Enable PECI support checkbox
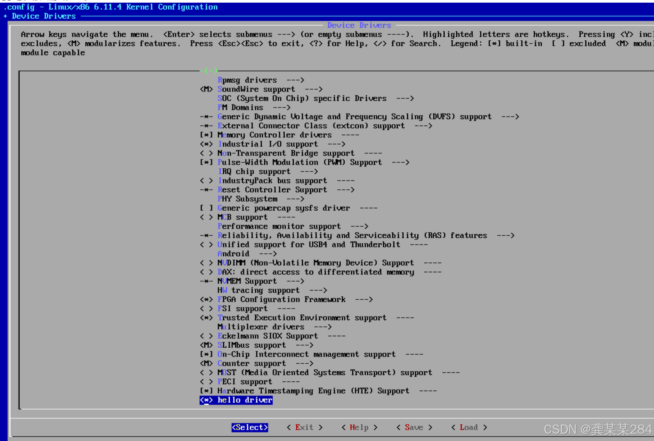This screenshot has height=441, width=654. point(206,382)
